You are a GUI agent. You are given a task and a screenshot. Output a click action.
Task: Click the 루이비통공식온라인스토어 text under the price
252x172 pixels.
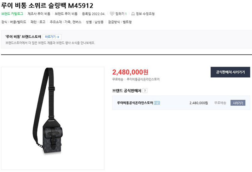143,79
